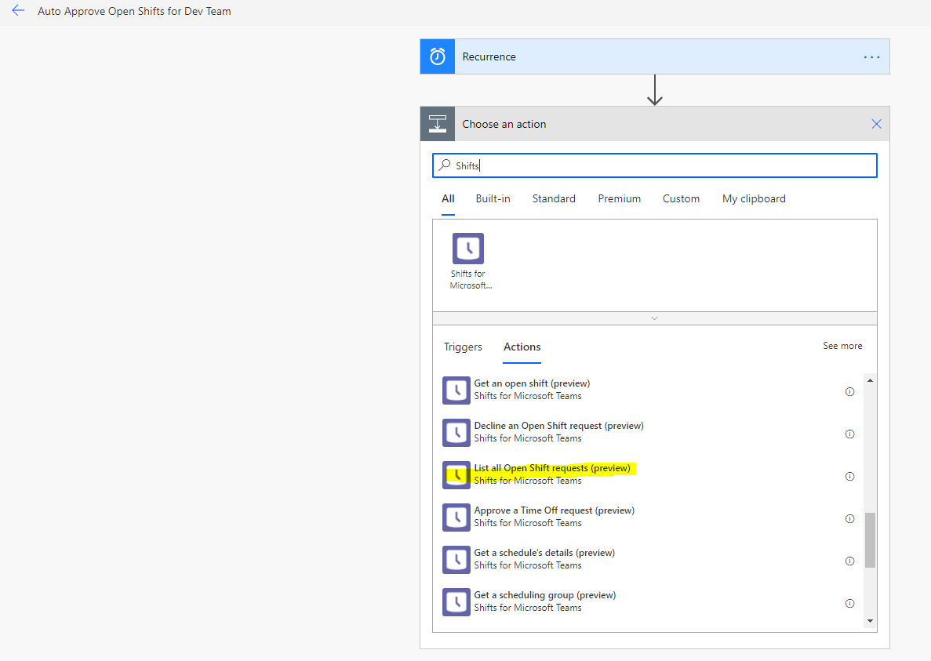Viewport: 931px width, 661px height.
Task: Click the search field containing "Shifts"
Action: coord(655,165)
